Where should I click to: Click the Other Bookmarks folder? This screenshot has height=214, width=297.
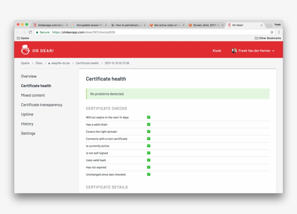pyautogui.click(x=268, y=38)
